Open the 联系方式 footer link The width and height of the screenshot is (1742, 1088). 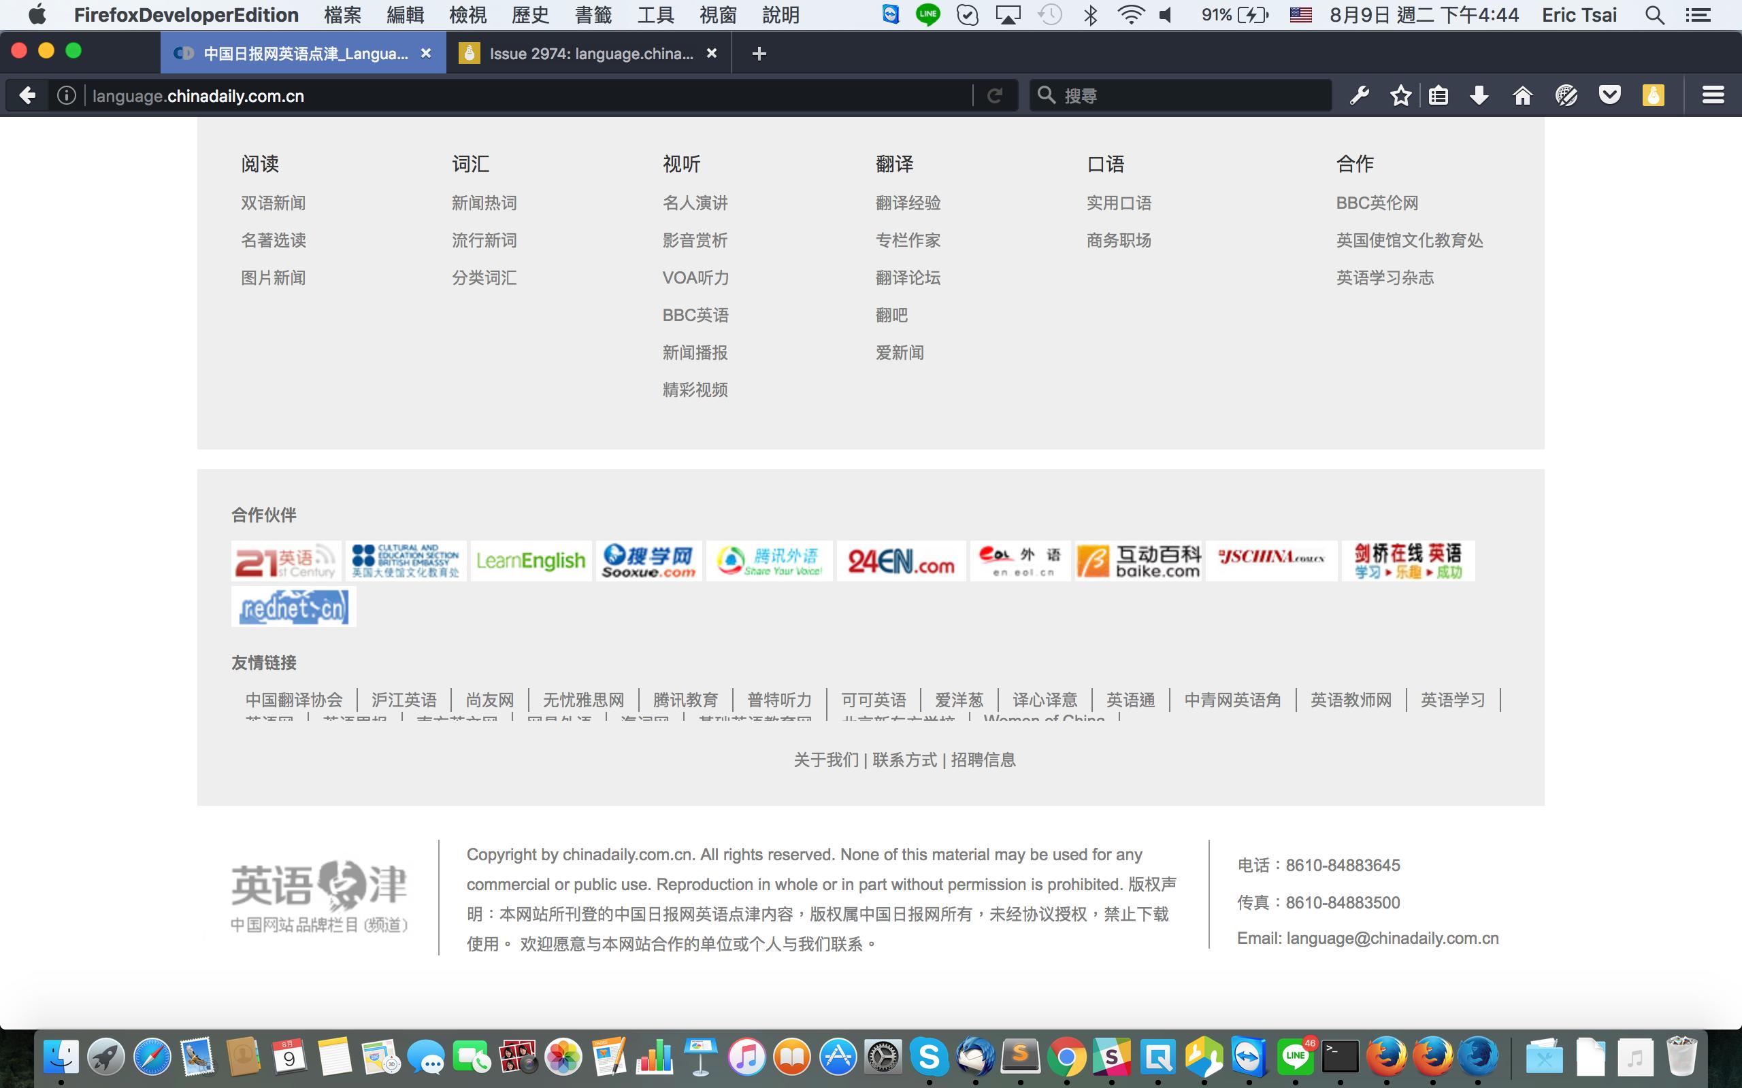[x=905, y=760]
